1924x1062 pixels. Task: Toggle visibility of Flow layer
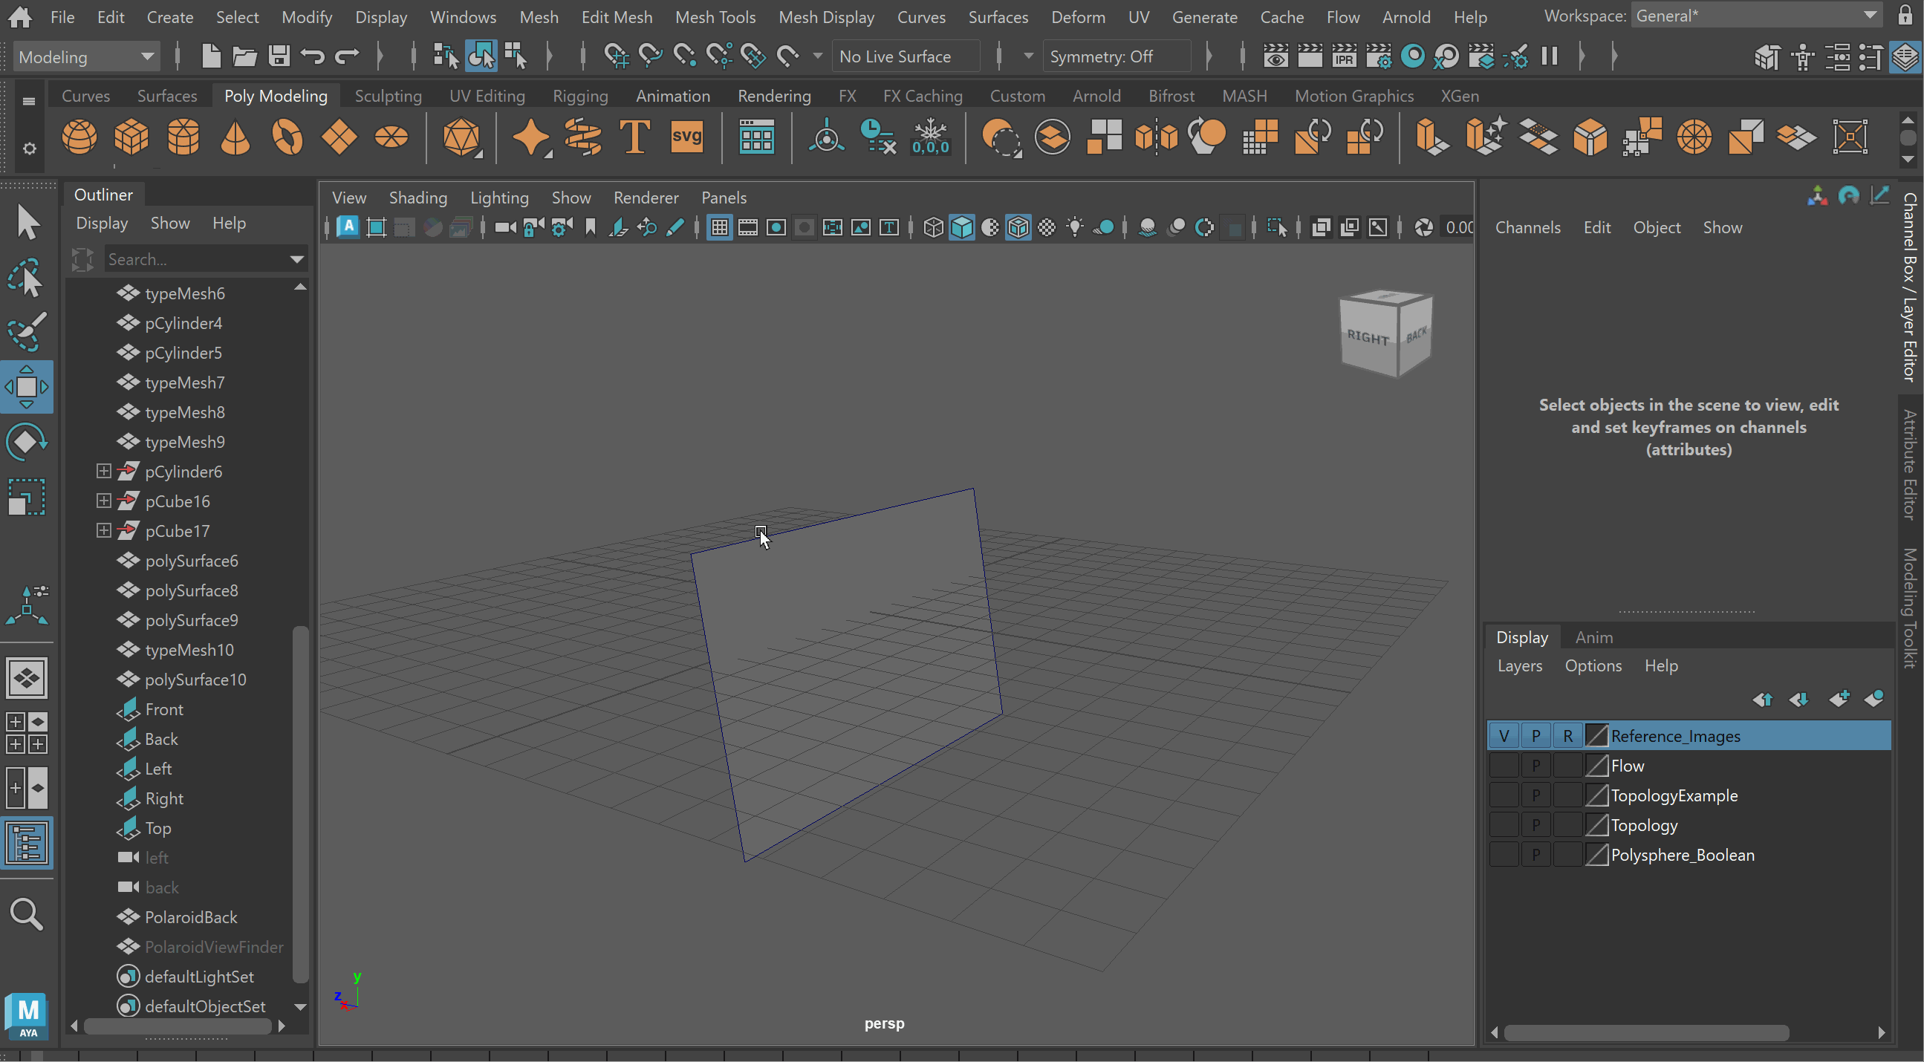[1504, 766]
